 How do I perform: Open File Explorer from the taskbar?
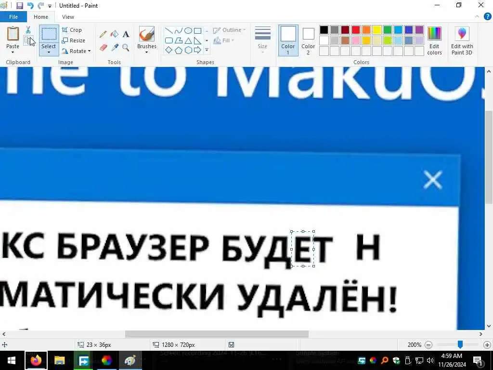coord(59,360)
